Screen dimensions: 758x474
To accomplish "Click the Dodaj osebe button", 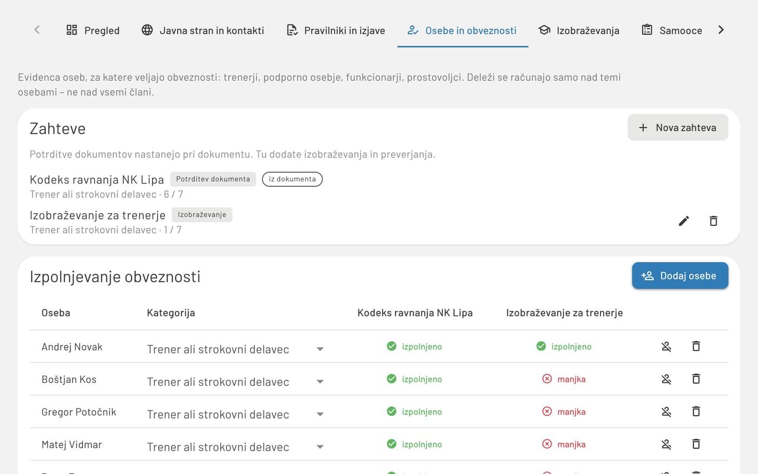I will 680,276.
